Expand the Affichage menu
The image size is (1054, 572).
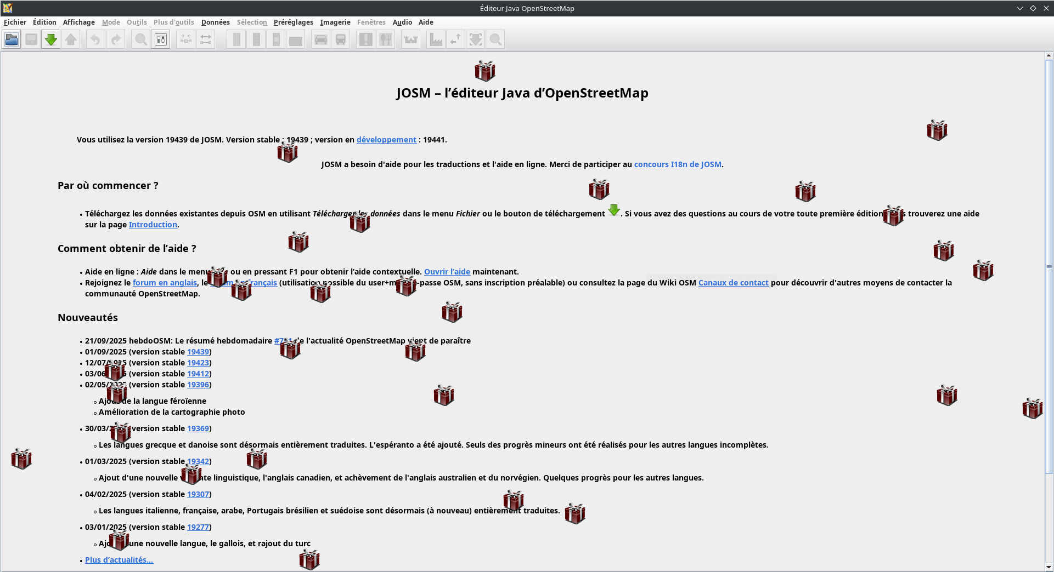click(x=78, y=22)
